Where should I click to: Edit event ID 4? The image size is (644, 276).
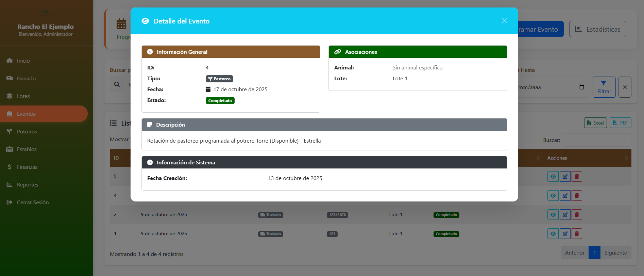pyautogui.click(x=565, y=195)
